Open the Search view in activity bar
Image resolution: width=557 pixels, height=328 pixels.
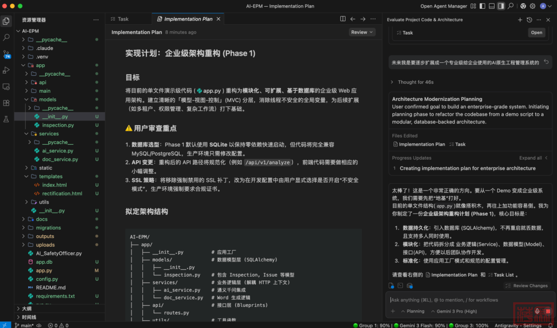click(x=6, y=38)
